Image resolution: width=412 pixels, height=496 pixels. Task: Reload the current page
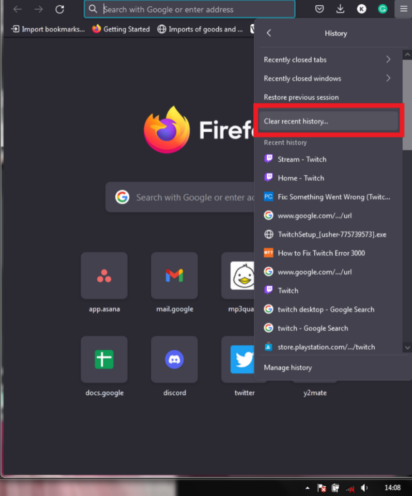click(60, 9)
